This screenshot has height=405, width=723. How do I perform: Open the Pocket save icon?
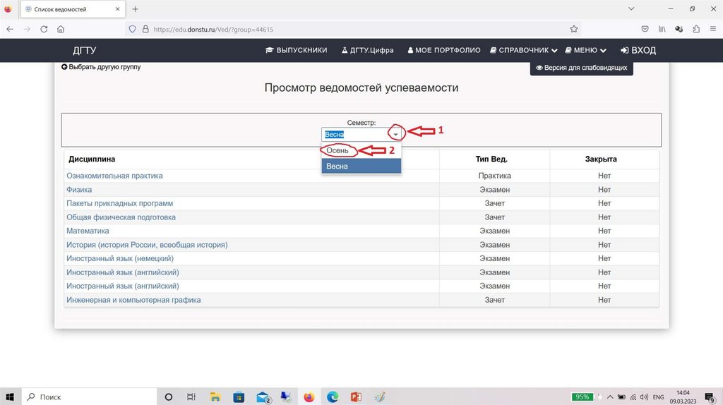pos(645,30)
